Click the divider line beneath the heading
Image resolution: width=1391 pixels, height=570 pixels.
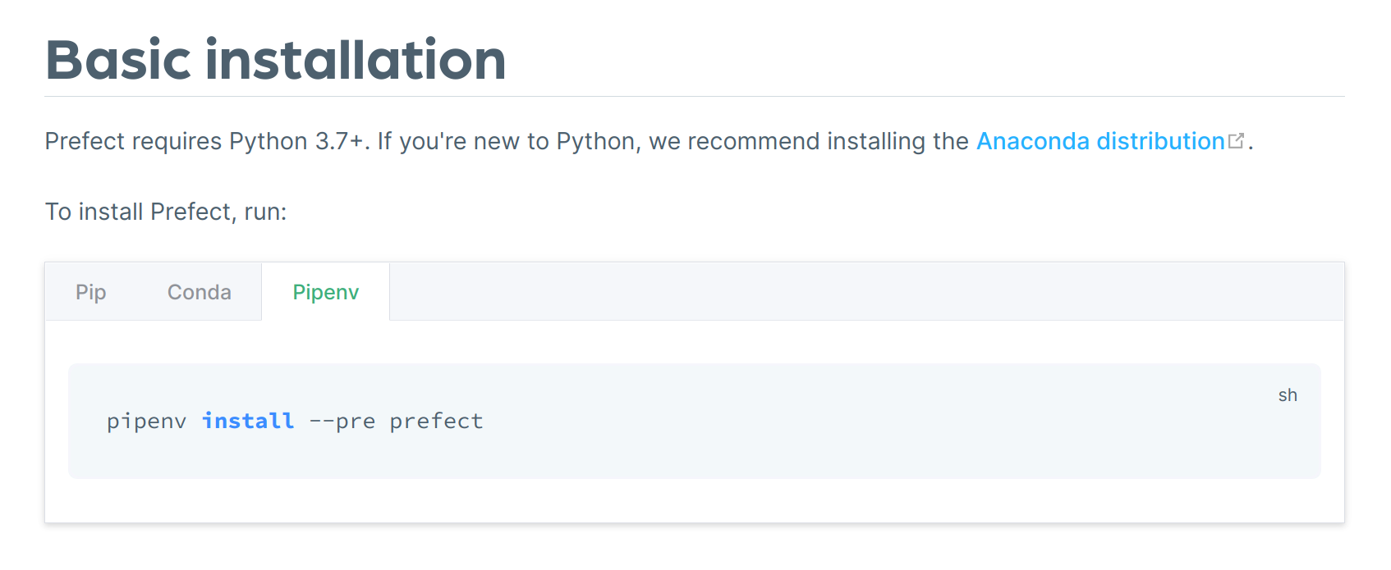click(695, 97)
